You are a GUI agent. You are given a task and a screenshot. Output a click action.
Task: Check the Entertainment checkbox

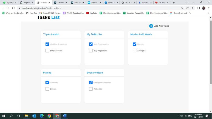(47, 50)
